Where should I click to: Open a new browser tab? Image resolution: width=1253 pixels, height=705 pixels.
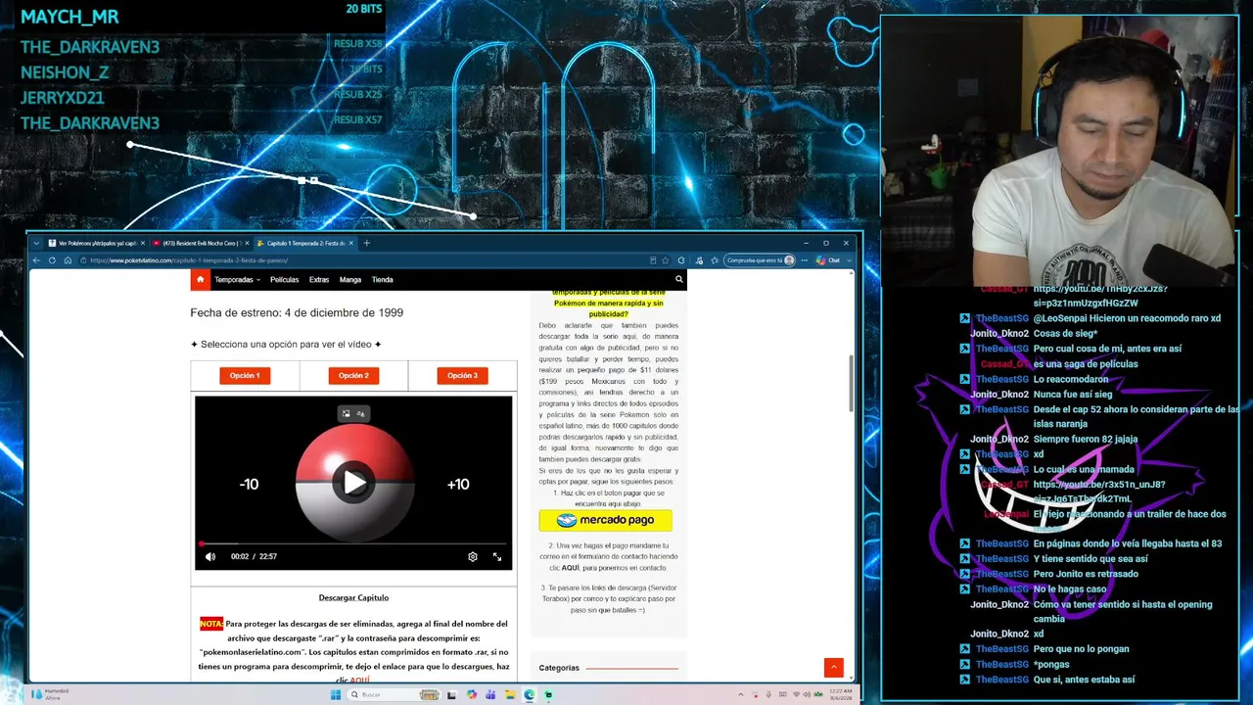click(367, 243)
